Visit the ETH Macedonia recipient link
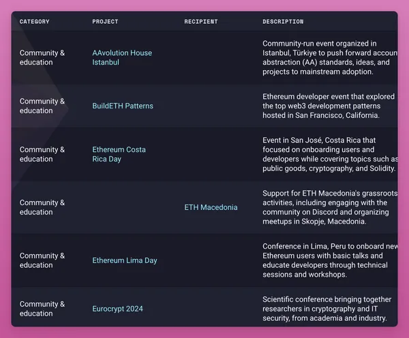 click(x=211, y=207)
